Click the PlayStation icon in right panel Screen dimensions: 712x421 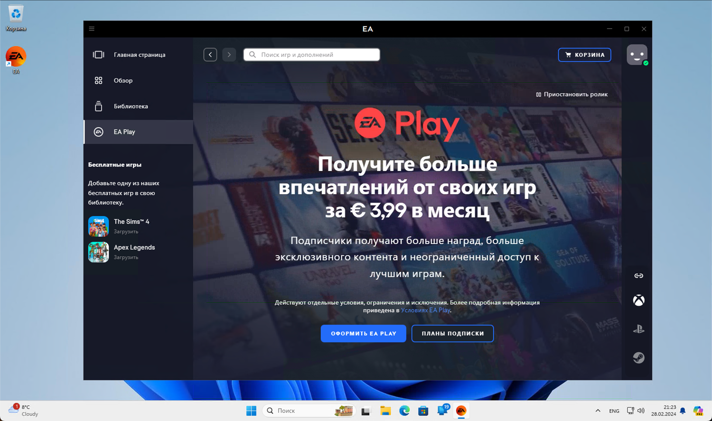click(639, 329)
